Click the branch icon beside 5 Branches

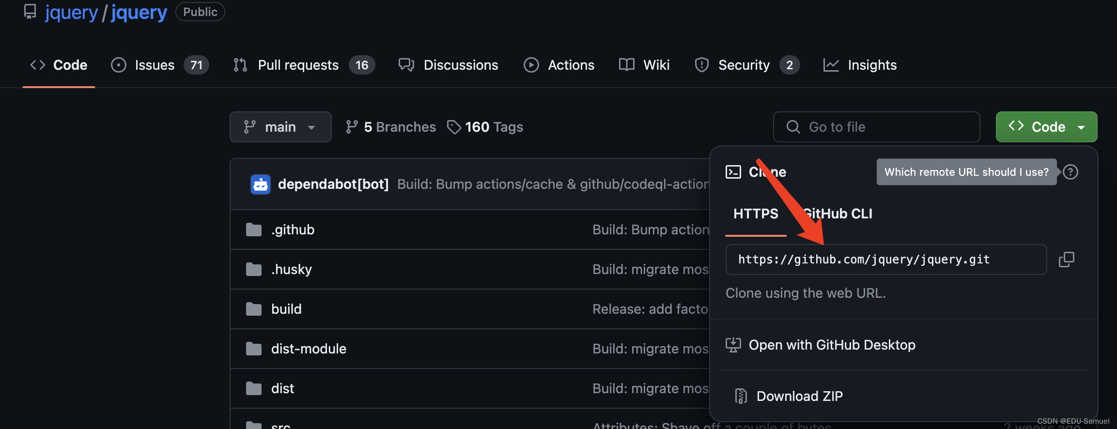pos(352,127)
